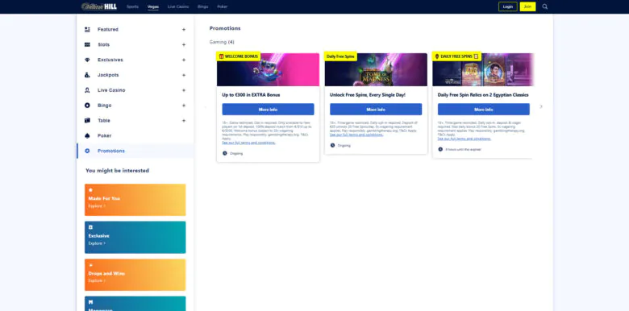This screenshot has width=629, height=311.
Task: Click clock icon on Unlock Free Spins card
Action: pos(332,146)
